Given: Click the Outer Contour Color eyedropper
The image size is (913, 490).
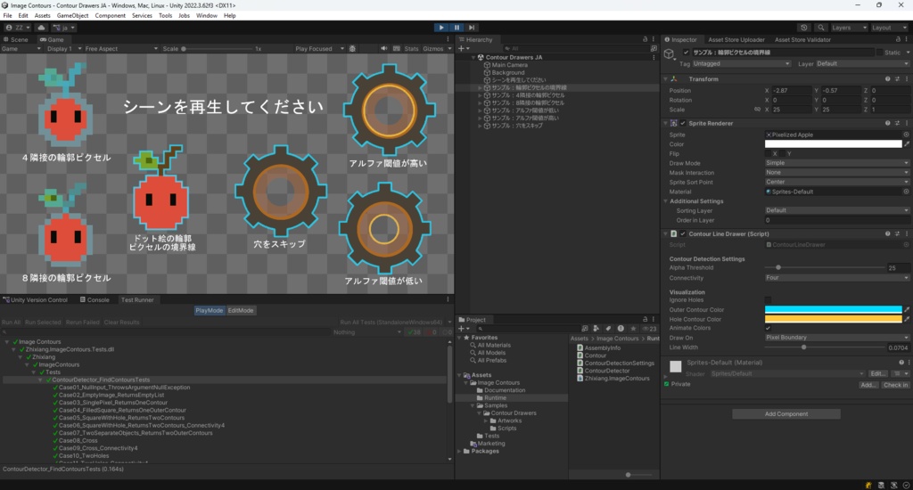Looking at the screenshot, I should (x=907, y=310).
